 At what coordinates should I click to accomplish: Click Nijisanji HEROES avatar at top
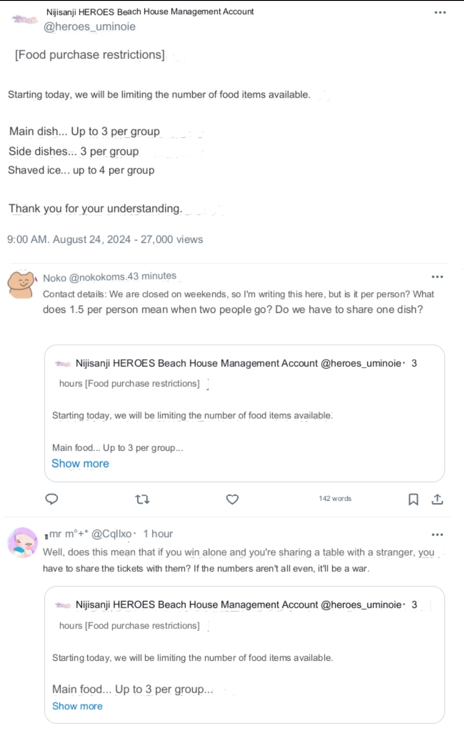coord(24,19)
